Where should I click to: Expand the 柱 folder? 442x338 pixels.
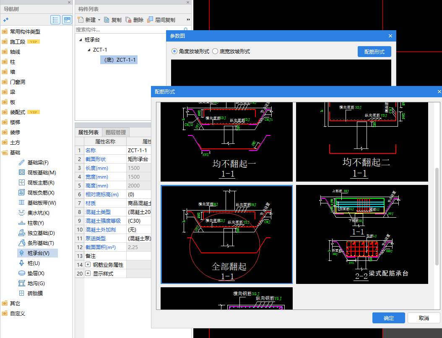point(5,62)
